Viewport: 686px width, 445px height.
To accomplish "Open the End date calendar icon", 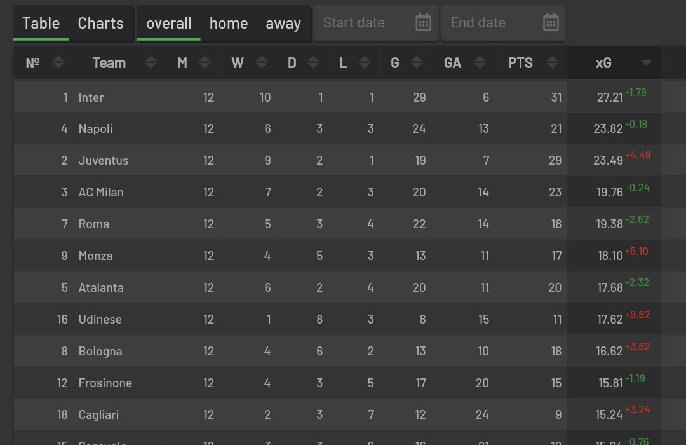I will pos(551,22).
